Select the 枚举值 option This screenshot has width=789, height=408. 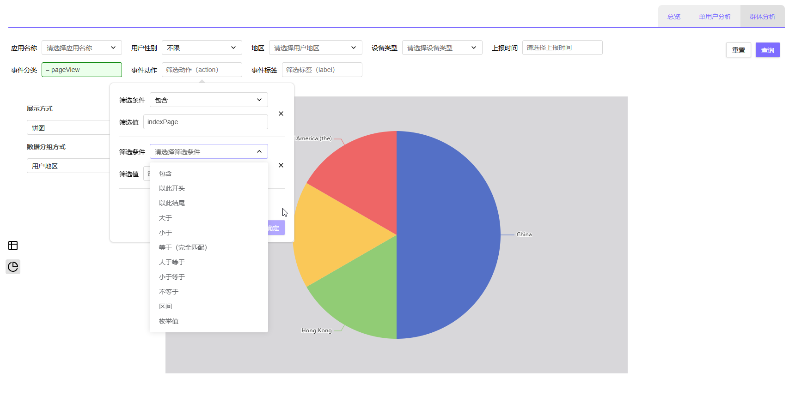[169, 321]
